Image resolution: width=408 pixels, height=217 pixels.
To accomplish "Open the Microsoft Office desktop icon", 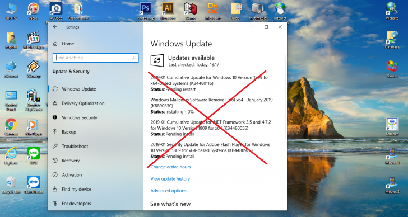I will click(213, 11).
